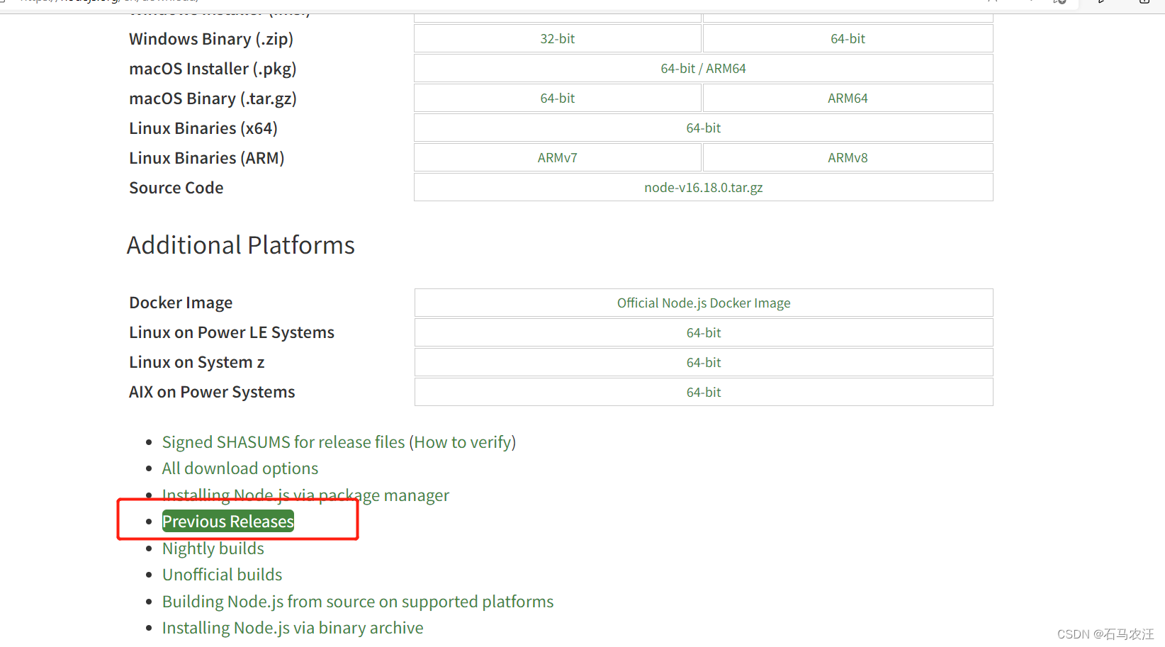This screenshot has height=647, width=1165.
Task: Click the Linux on System z label
Action: point(197,363)
